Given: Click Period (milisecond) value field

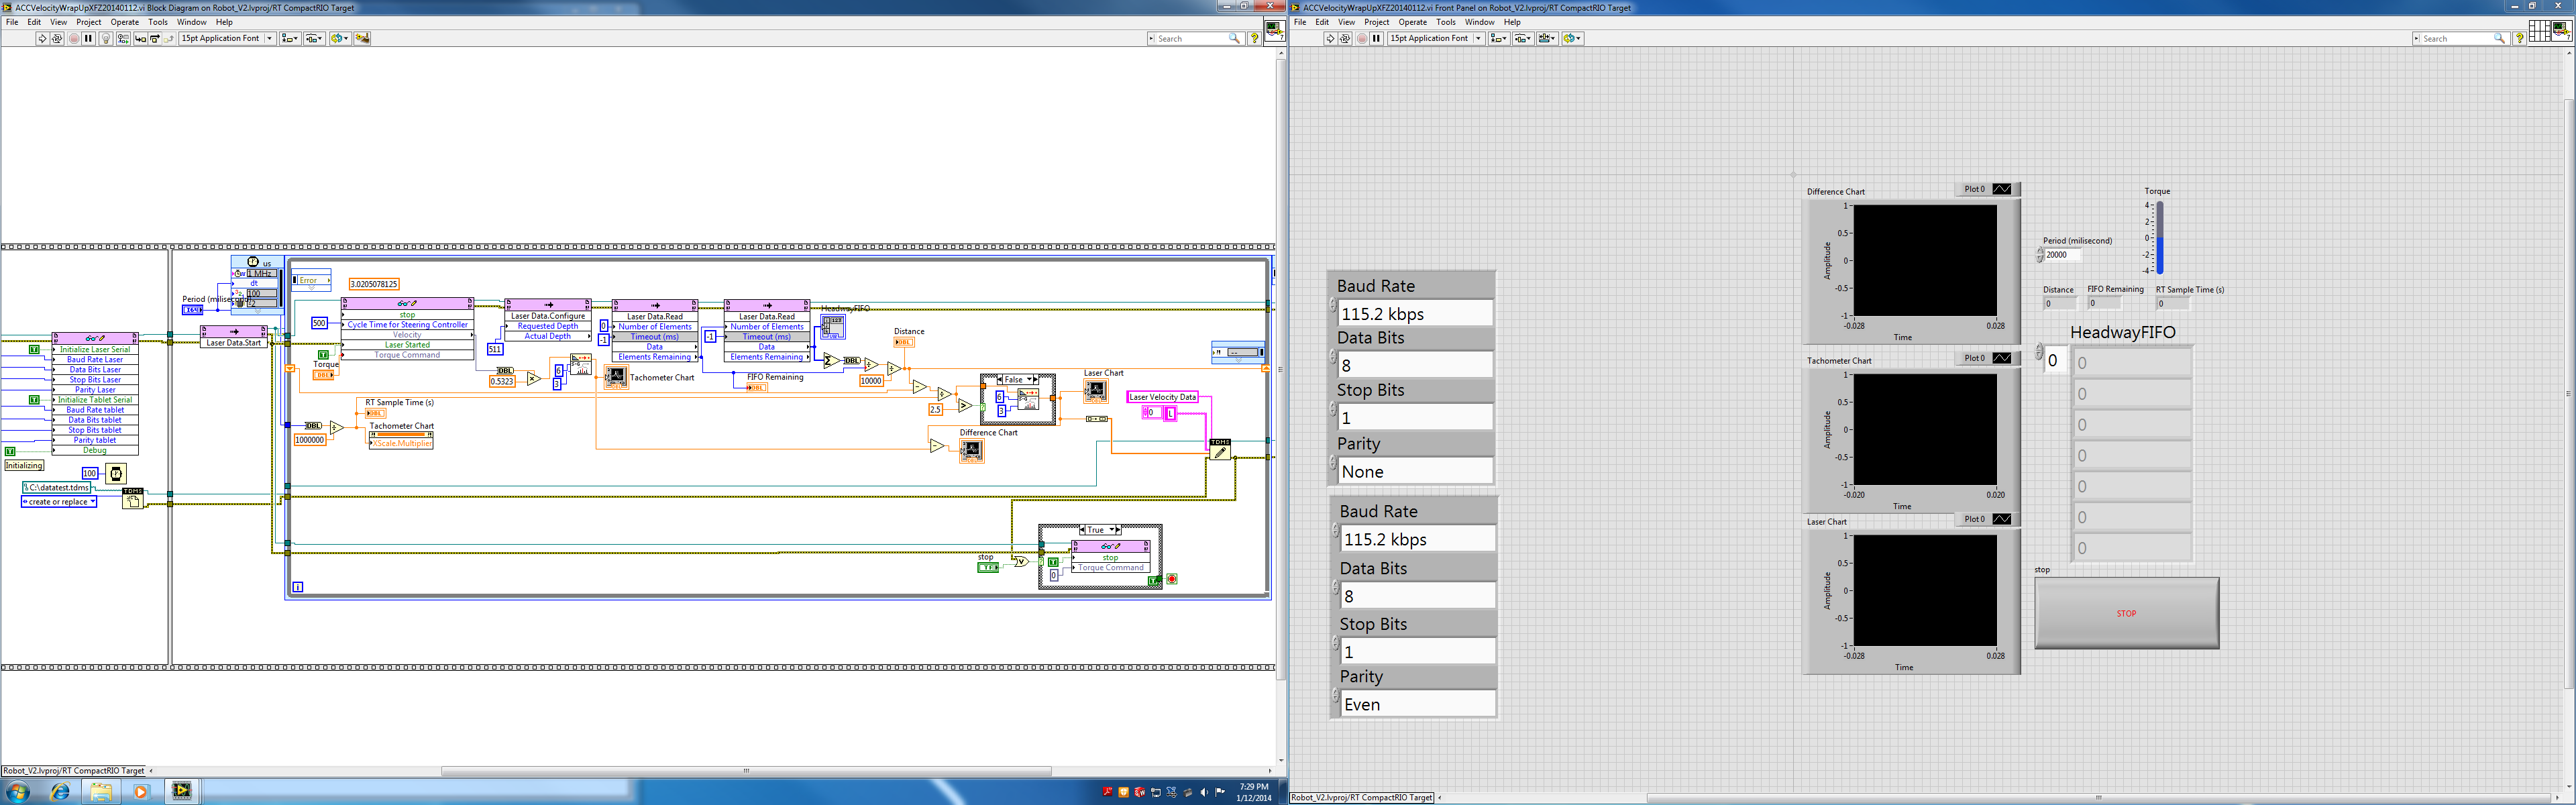Looking at the screenshot, I should pyautogui.click(x=2063, y=255).
